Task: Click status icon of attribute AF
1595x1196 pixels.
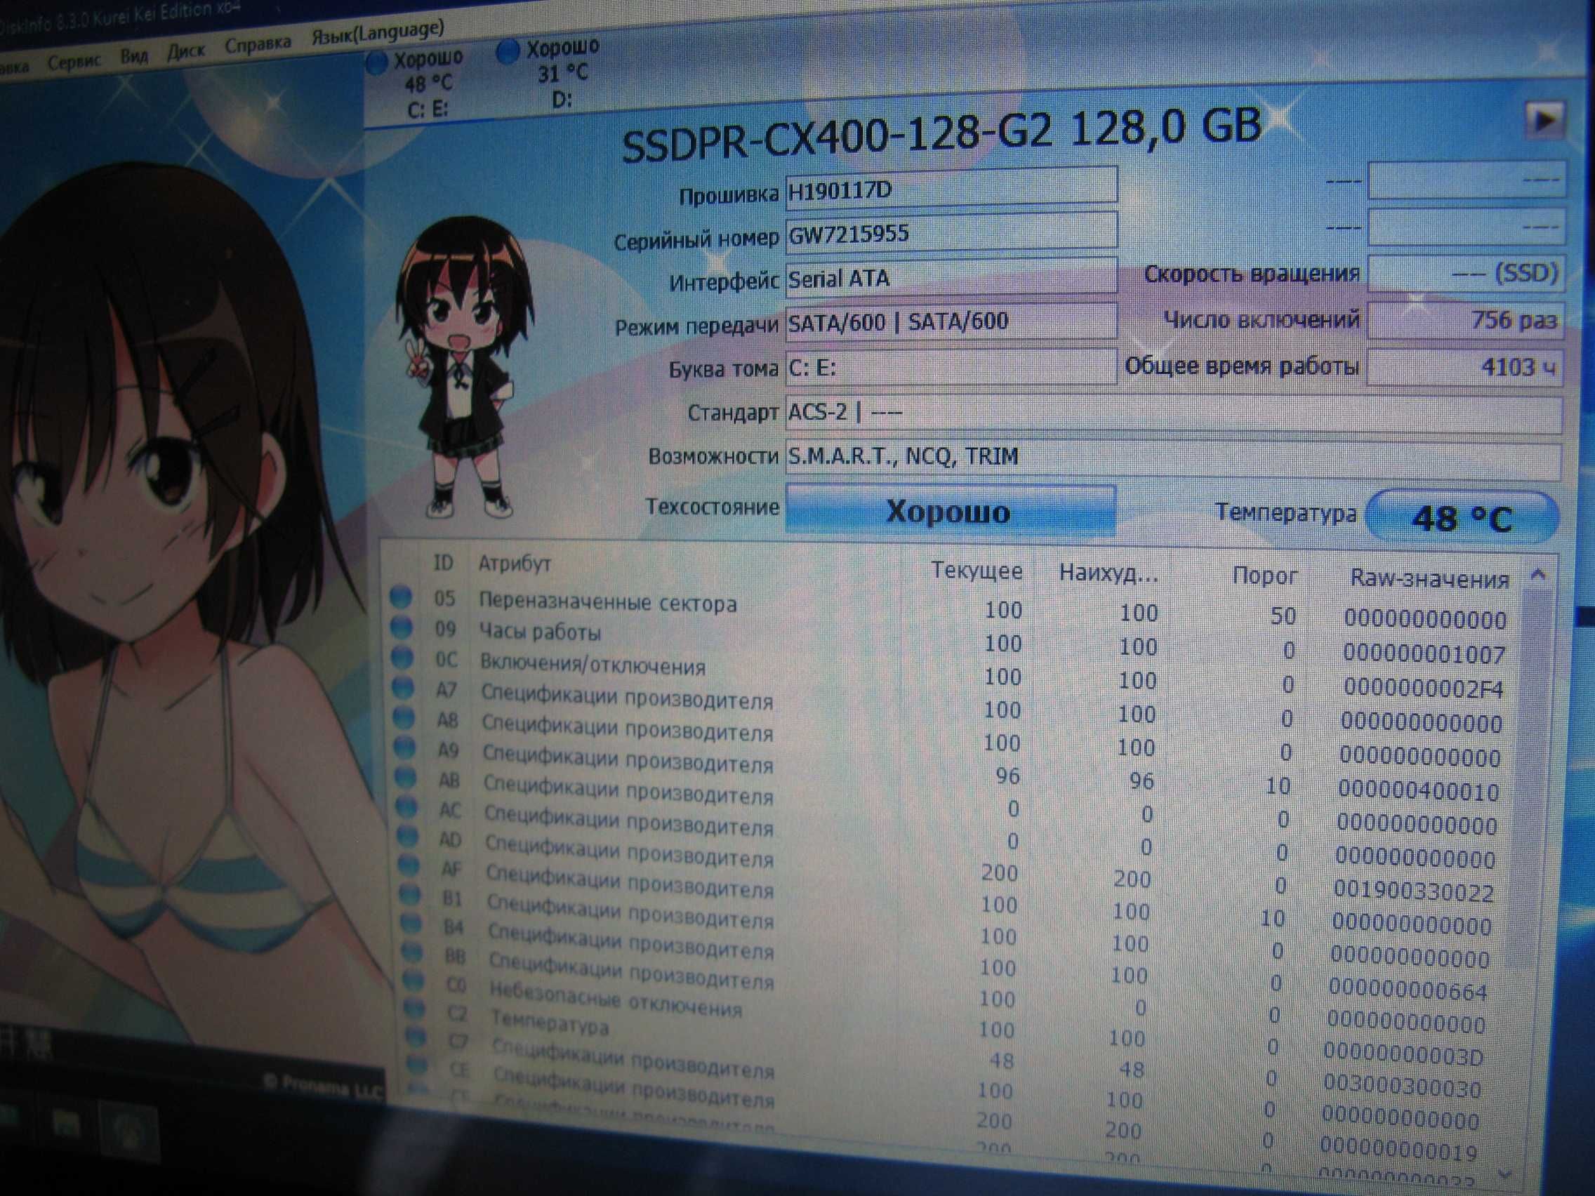Action: pyautogui.click(x=408, y=865)
